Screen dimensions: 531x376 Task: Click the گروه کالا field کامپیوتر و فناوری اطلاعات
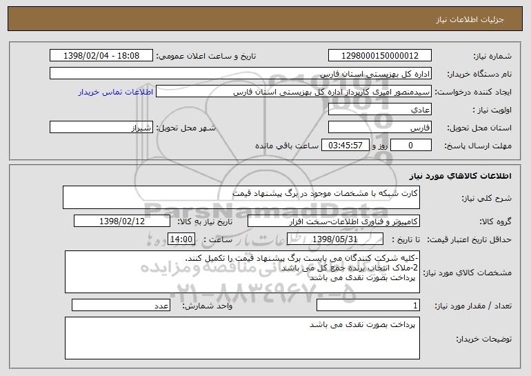pos(334,221)
